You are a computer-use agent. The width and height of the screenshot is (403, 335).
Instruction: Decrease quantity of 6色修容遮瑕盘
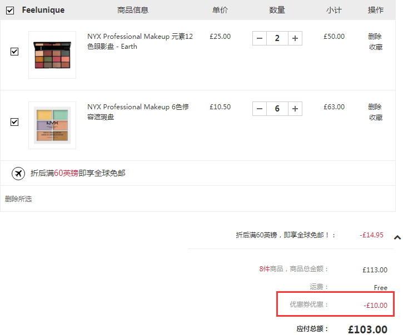click(x=260, y=109)
